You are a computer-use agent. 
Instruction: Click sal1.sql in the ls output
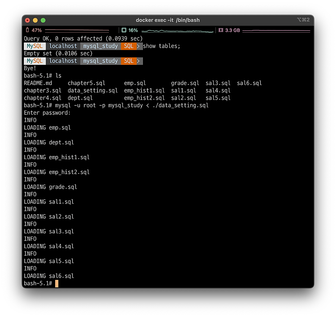click(x=183, y=91)
